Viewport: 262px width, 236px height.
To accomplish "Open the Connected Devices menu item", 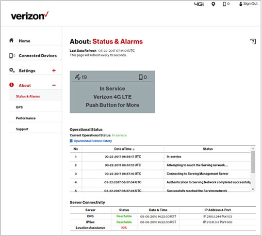I will [38, 56].
